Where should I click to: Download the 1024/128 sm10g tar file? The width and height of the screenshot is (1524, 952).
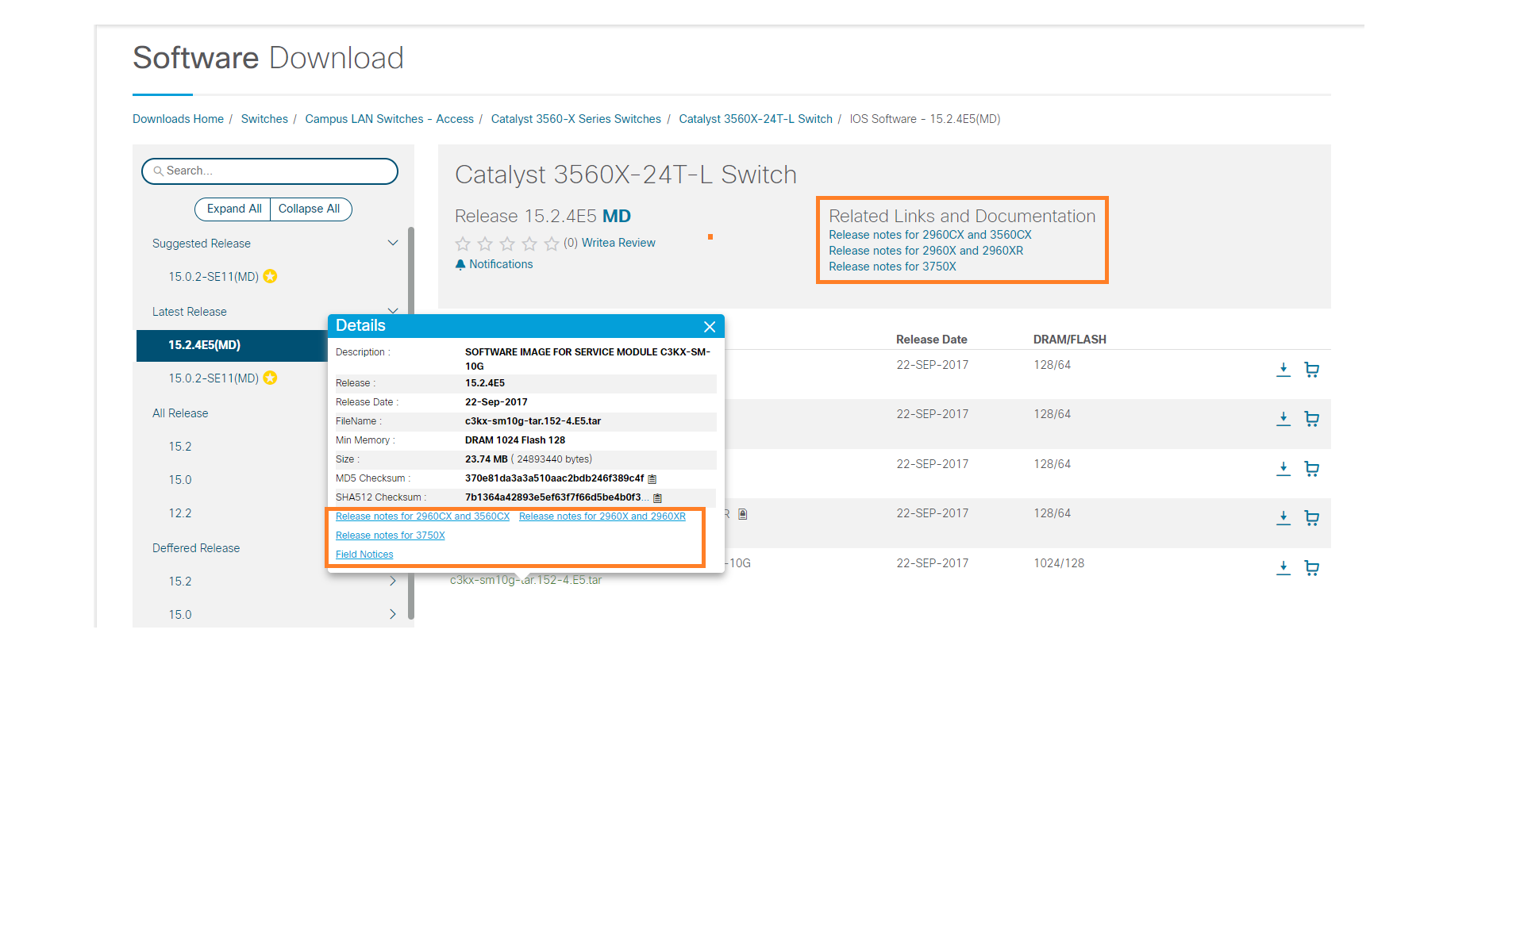click(x=1283, y=568)
